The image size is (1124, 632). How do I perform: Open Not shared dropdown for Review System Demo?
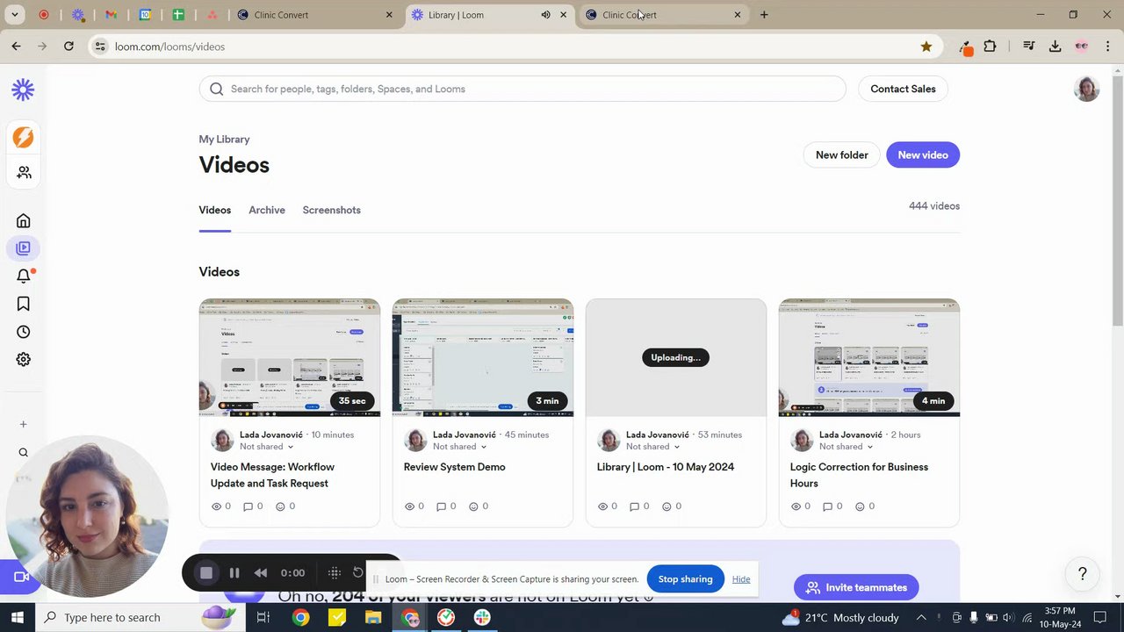click(458, 447)
